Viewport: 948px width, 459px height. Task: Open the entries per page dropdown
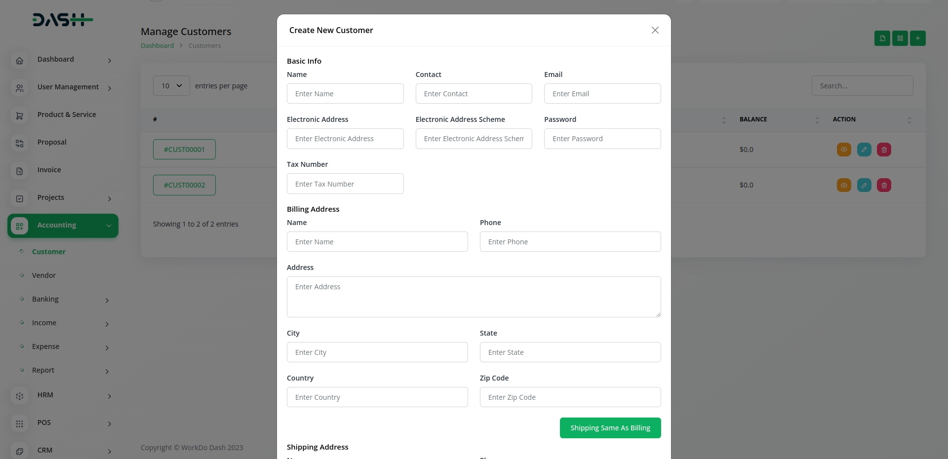tap(171, 86)
